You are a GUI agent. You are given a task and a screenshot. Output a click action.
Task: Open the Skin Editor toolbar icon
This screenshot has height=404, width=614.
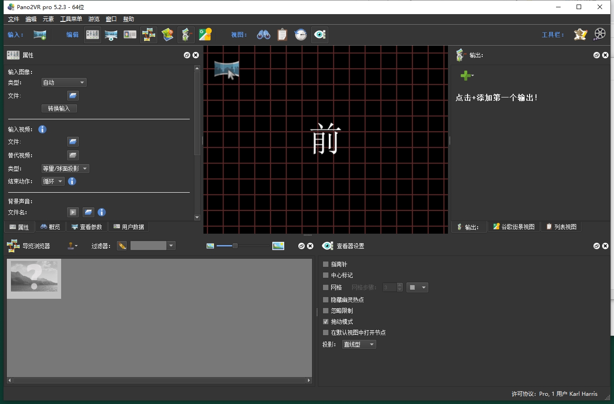point(580,35)
